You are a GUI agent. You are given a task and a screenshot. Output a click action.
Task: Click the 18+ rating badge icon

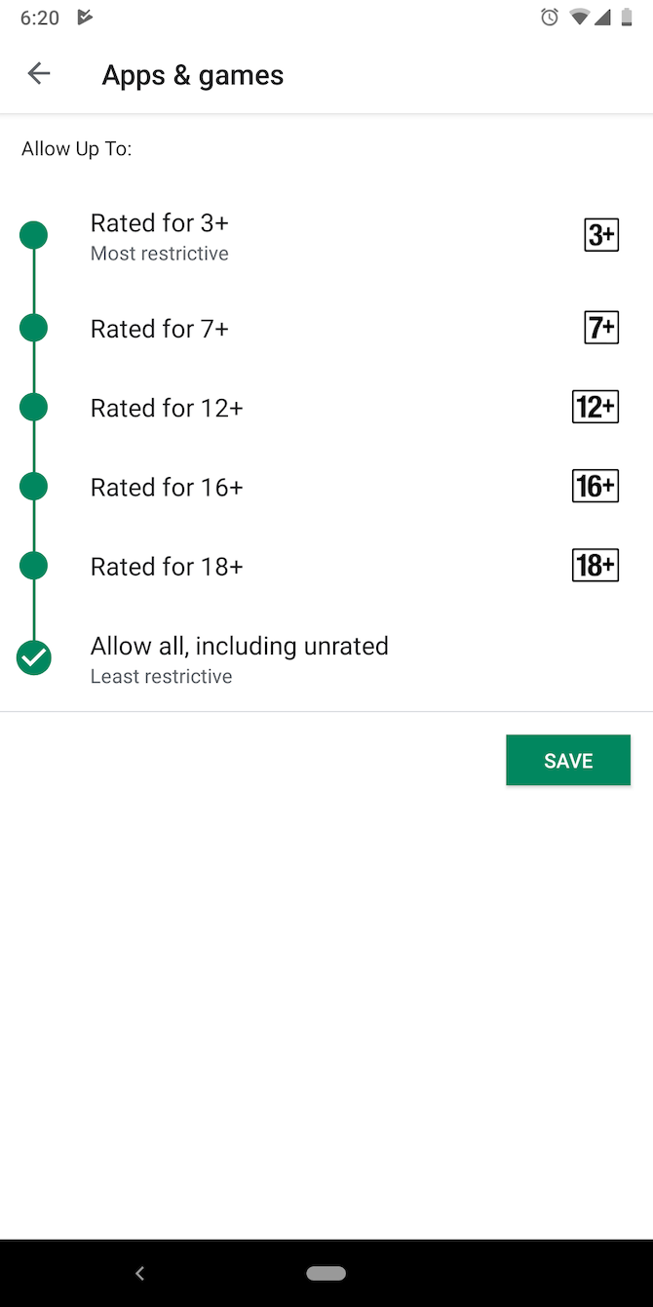595,565
